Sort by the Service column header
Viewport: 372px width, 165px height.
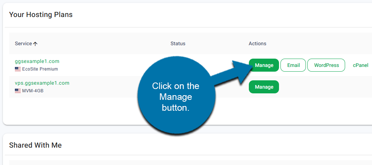coord(23,43)
